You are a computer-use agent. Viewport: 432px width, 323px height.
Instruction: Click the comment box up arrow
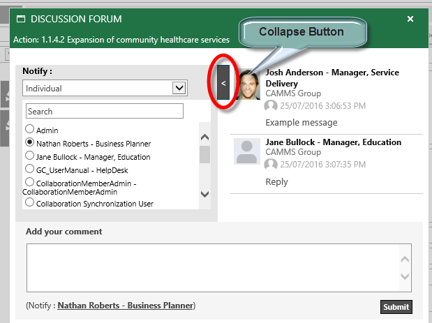pyautogui.click(x=405, y=259)
